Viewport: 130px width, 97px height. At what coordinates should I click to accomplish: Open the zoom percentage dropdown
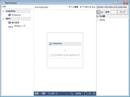point(86,94)
